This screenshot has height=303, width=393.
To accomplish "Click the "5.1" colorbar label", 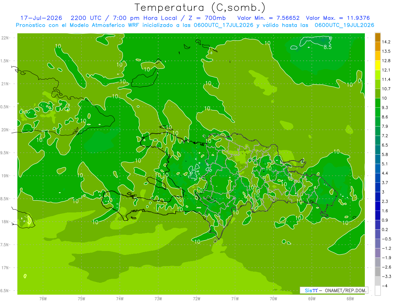I will point(385,164).
